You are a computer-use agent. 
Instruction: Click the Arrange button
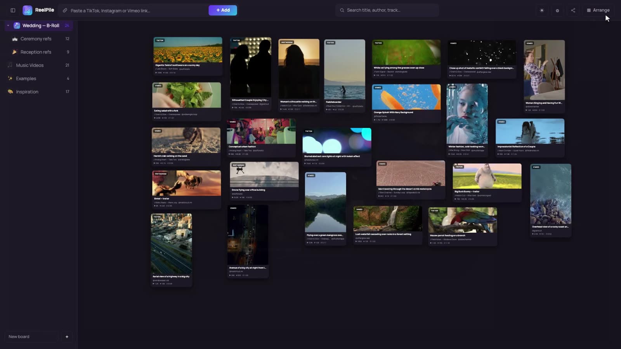tap(598, 10)
